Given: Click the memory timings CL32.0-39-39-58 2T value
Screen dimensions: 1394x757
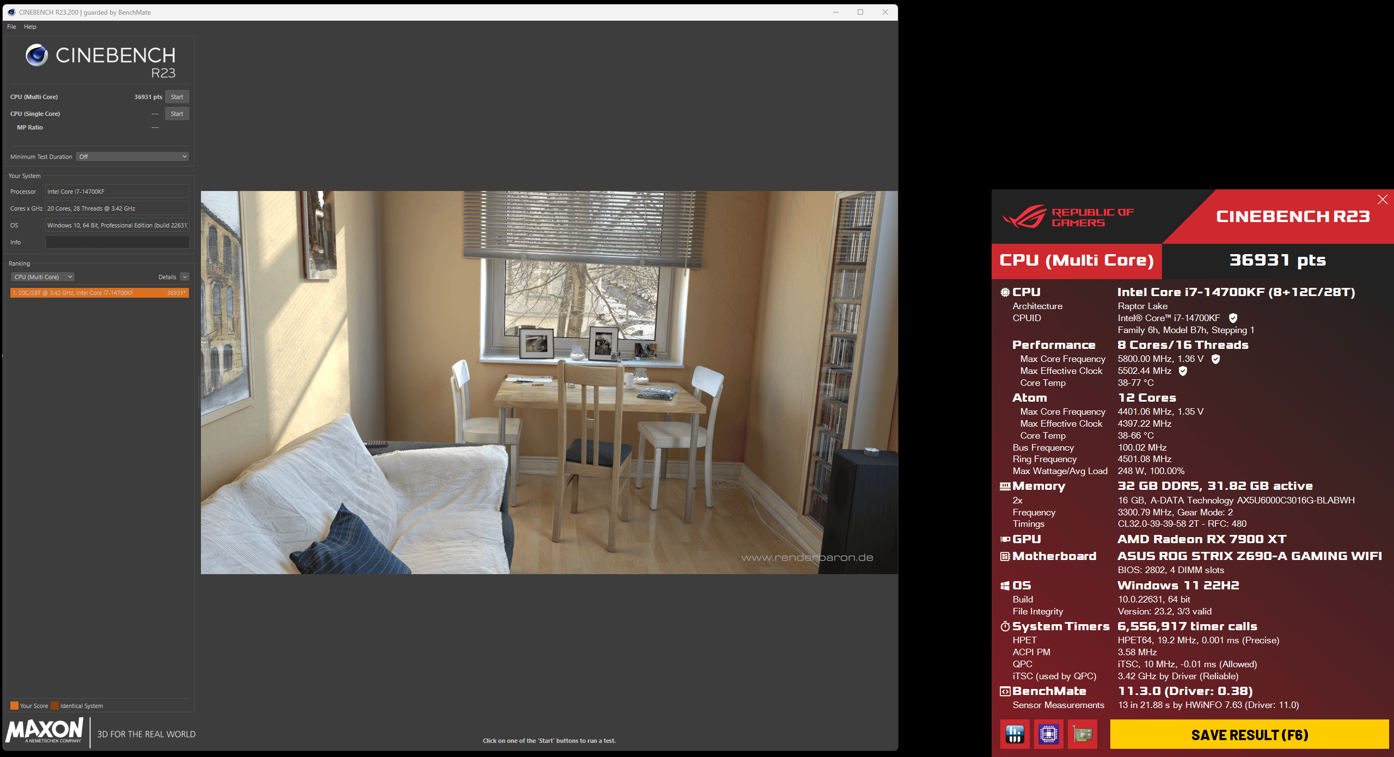Looking at the screenshot, I should click(1182, 524).
